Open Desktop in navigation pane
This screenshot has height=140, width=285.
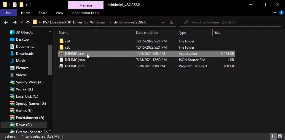point(22,39)
